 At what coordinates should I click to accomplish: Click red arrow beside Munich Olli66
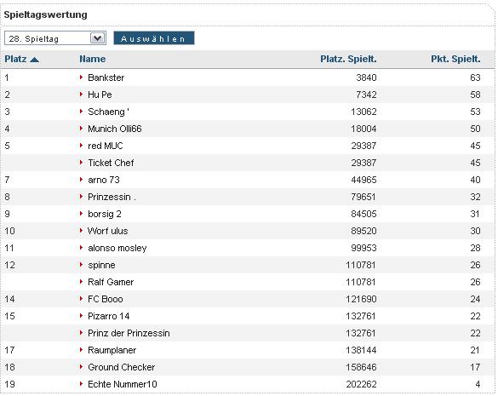(82, 129)
